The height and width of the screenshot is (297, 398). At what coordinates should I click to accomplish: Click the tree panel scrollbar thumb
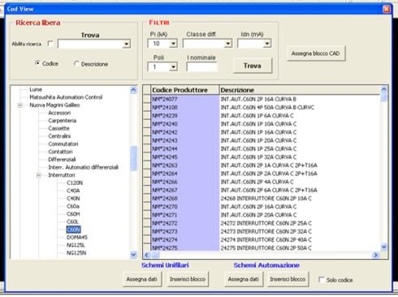[x=133, y=158]
